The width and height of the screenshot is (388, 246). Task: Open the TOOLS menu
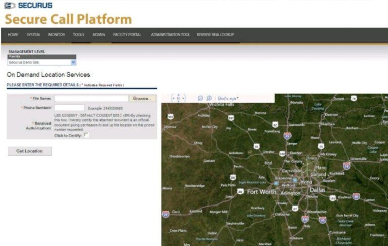[x=78, y=35]
